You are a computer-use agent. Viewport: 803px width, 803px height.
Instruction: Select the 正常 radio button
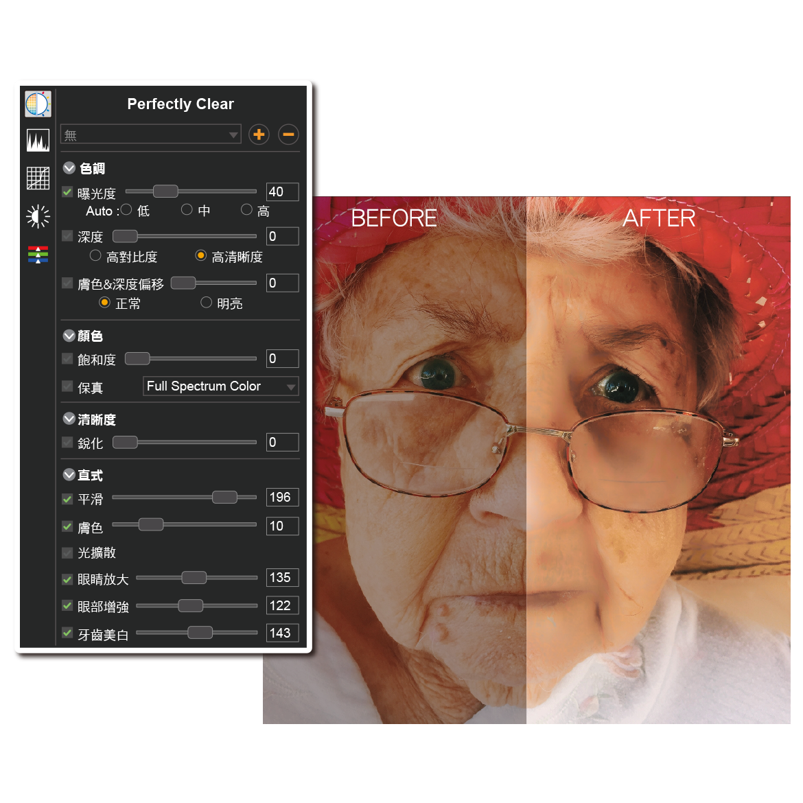(104, 303)
